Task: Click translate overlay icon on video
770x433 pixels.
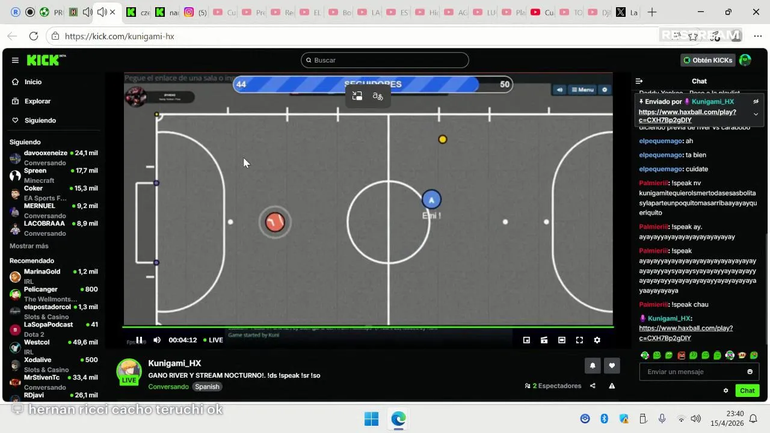Action: [x=378, y=96]
